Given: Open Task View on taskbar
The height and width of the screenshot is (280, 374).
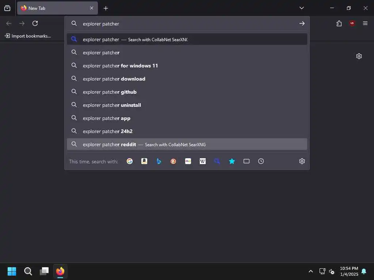Looking at the screenshot, I should coord(44,271).
